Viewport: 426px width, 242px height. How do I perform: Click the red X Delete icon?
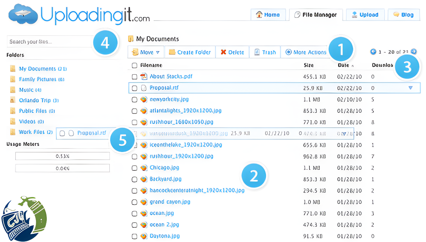[x=223, y=52]
